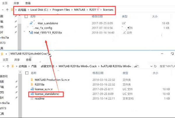
Task: Expand chevron after MATLAB breadcrumb
Action: (x=87, y=10)
